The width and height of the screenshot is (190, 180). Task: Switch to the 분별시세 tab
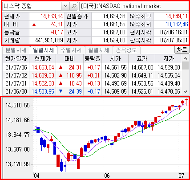tap(16, 50)
